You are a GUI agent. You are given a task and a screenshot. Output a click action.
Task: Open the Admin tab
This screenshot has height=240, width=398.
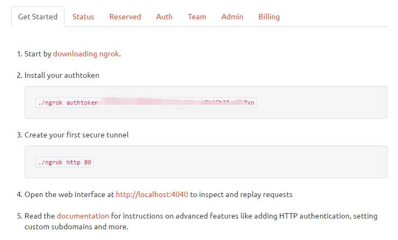232,17
